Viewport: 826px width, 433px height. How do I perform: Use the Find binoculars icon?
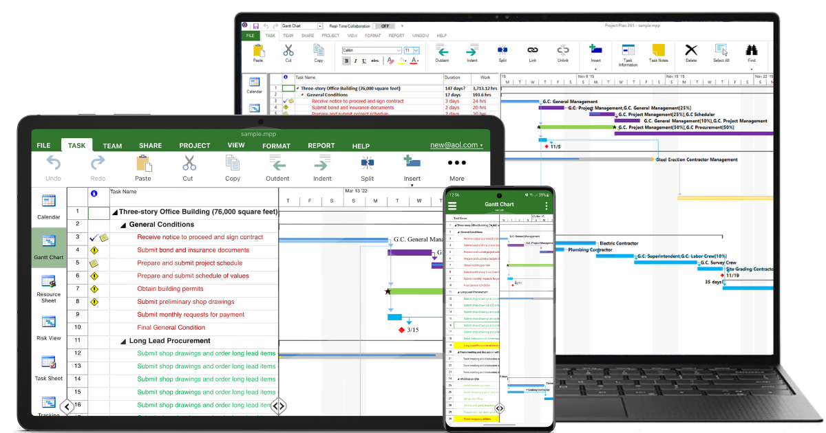click(x=752, y=49)
